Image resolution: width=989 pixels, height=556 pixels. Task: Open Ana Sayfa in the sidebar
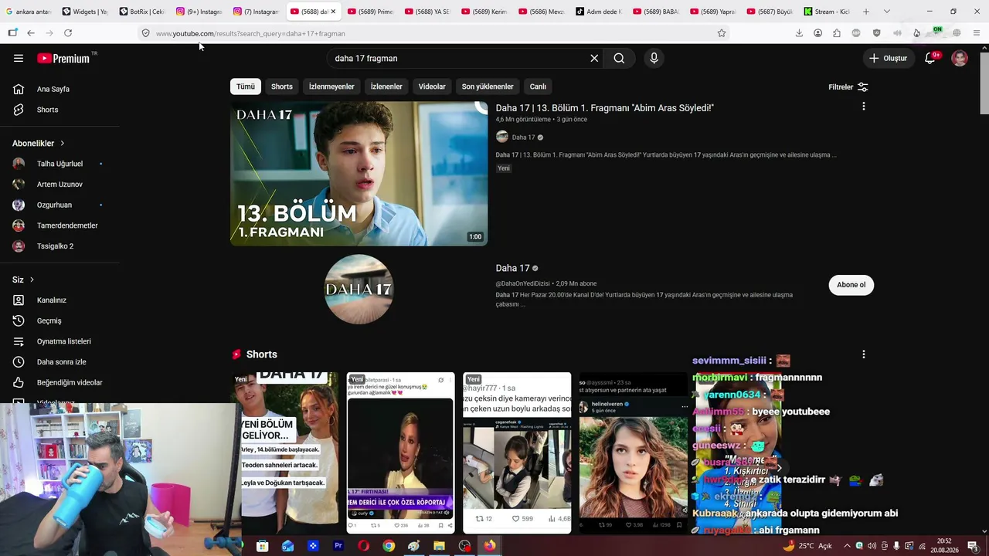coord(53,89)
